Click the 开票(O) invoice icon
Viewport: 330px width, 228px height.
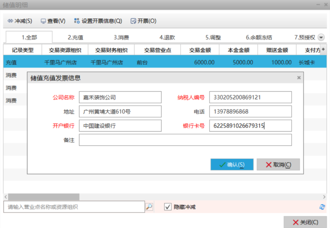[x=133, y=21]
